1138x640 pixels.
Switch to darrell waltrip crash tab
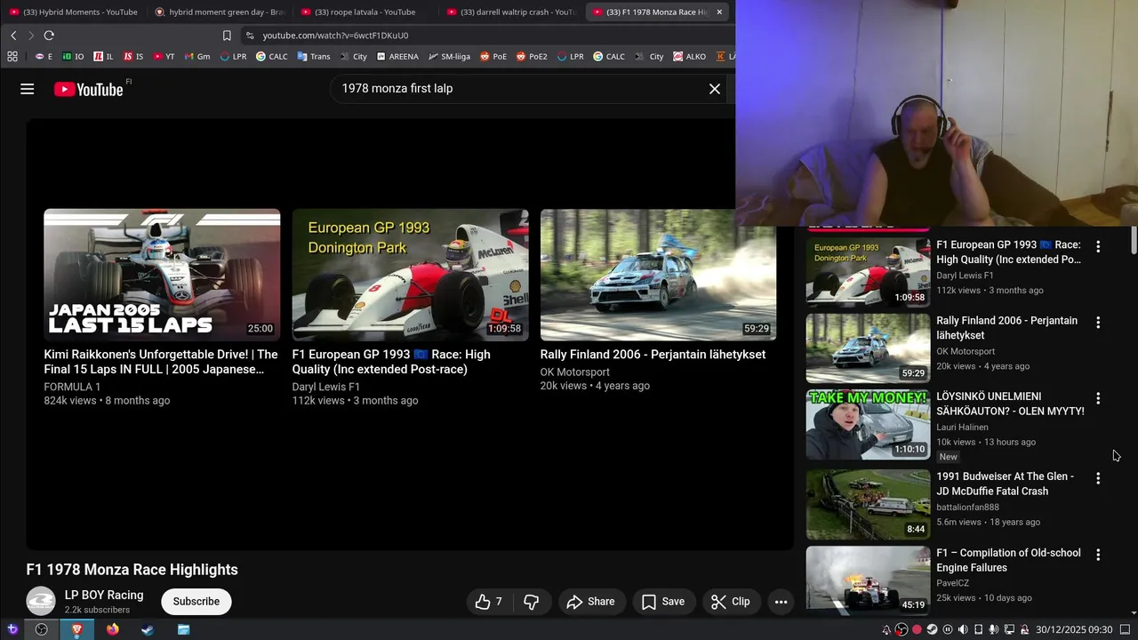(x=510, y=12)
